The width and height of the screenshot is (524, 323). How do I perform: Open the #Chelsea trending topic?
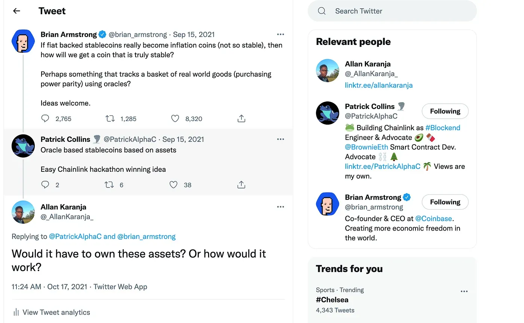pos(332,300)
